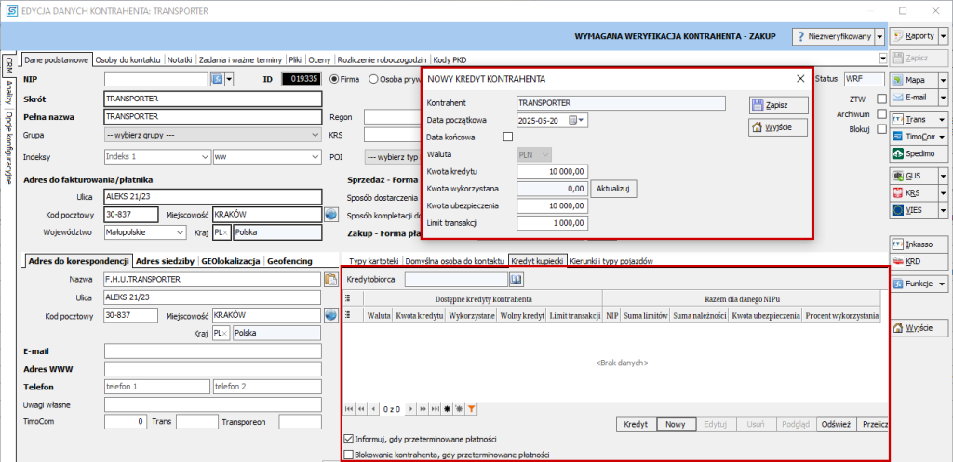Screen dimensions: 953x462
Task: Click the Kredytobiorca lookup book icon
Action: tap(516, 278)
